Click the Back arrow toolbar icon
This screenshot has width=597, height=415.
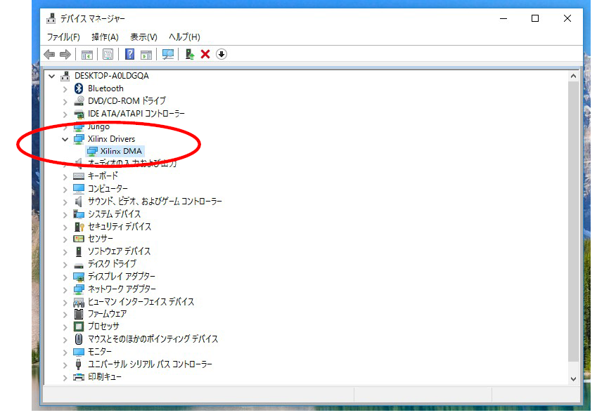pos(49,54)
